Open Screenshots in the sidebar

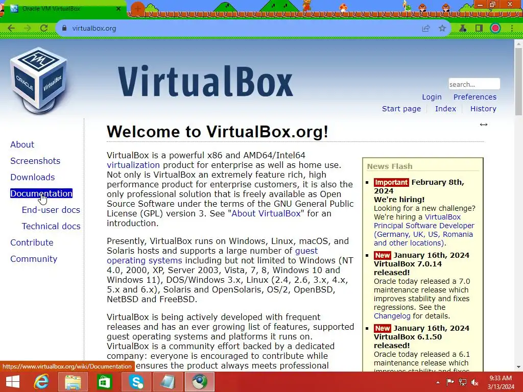coord(35,161)
